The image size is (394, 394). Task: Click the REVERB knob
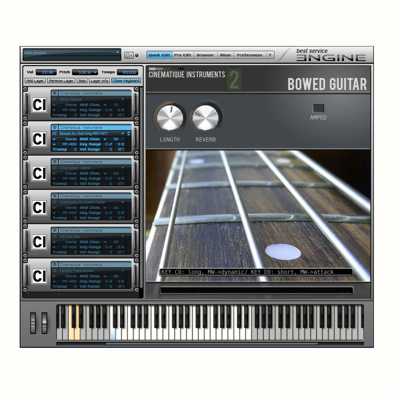(205, 117)
